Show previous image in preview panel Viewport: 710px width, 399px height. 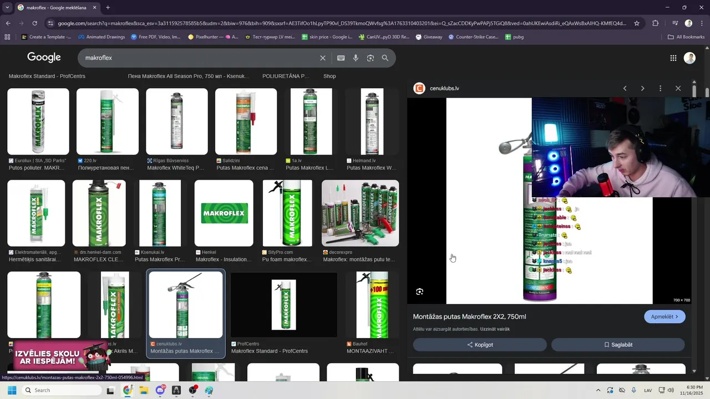(x=625, y=88)
